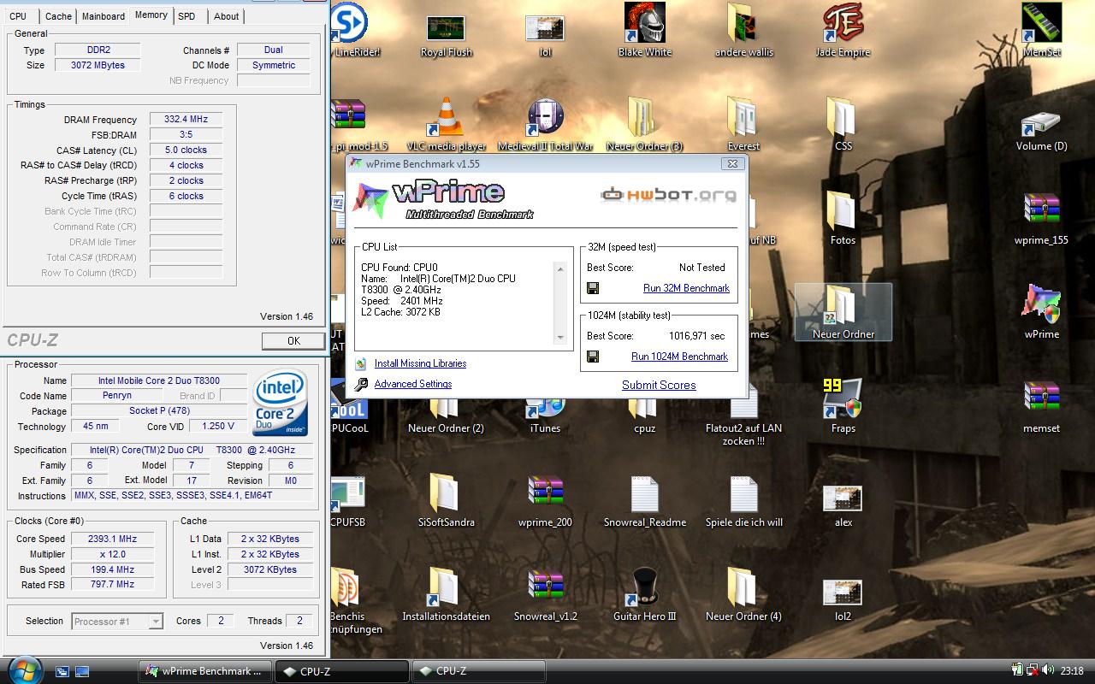
Task: Open Spiele die ich will file
Action: click(x=743, y=501)
